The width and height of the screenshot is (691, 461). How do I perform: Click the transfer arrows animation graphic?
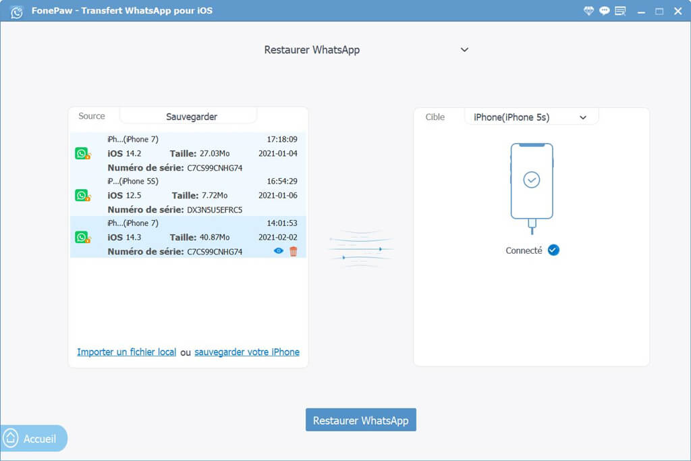pyautogui.click(x=361, y=249)
